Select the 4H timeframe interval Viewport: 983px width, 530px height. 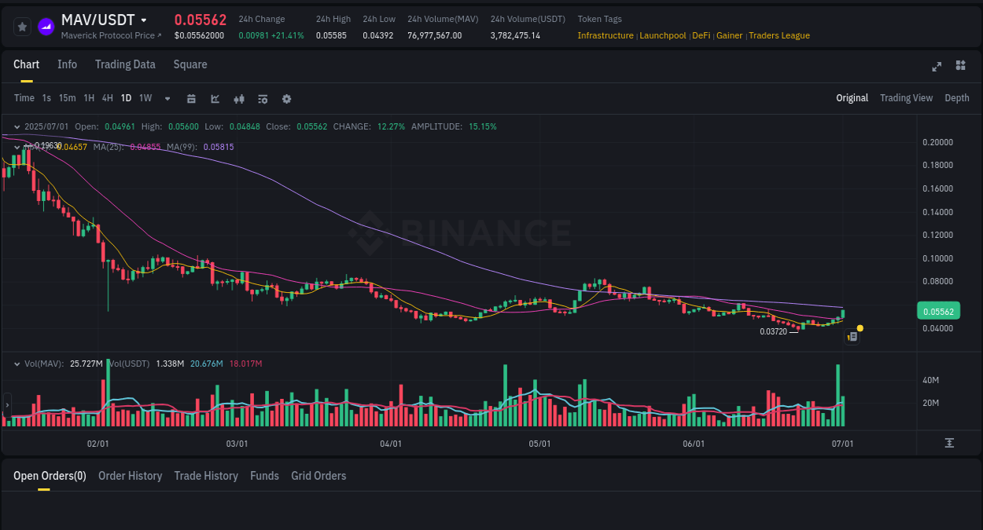point(107,98)
